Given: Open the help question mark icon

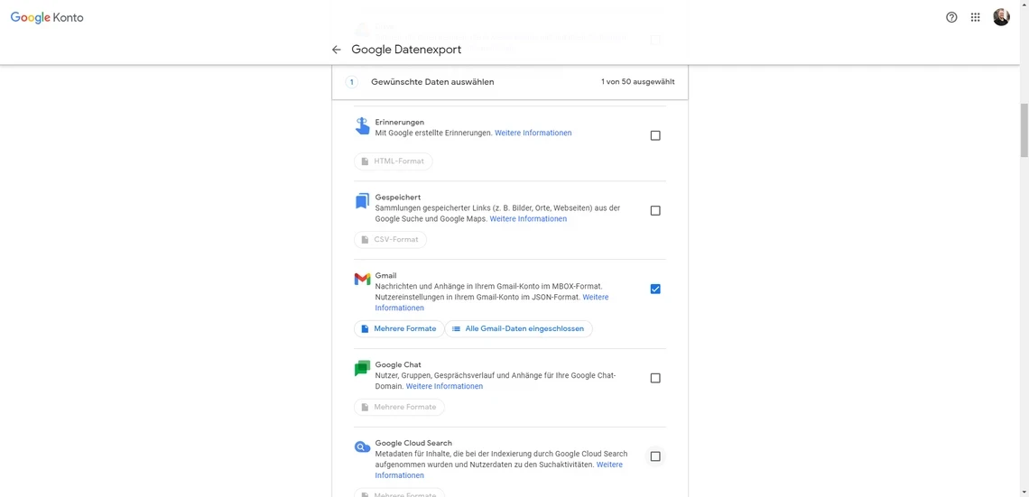Looking at the screenshot, I should coord(951,18).
